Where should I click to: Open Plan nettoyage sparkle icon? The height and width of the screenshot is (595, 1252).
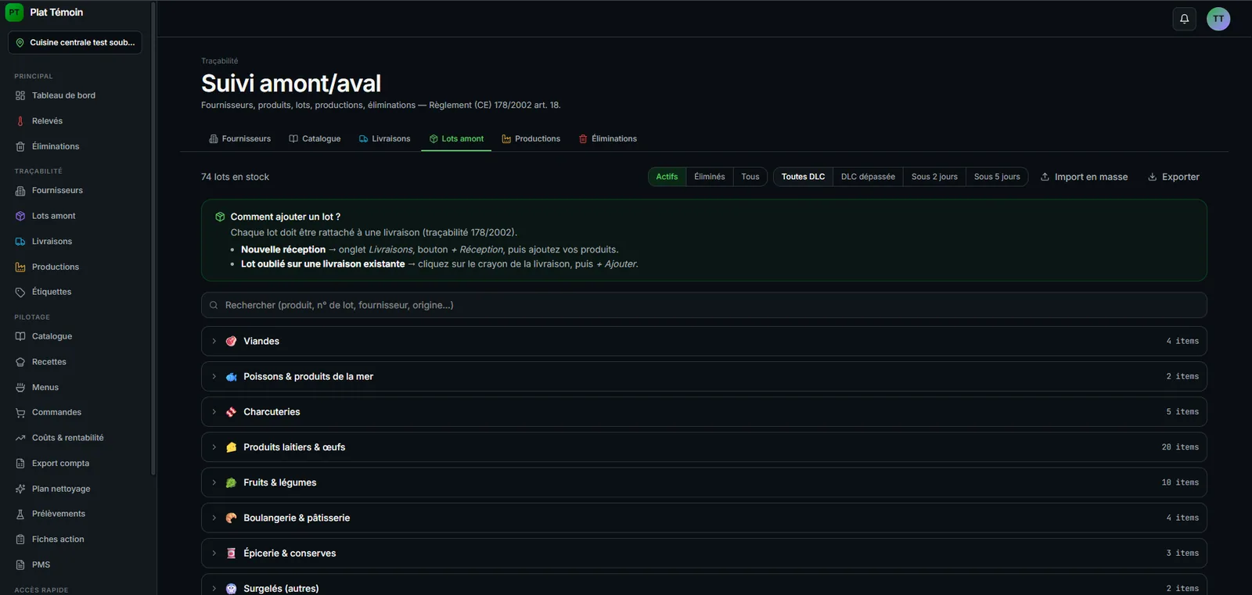click(x=20, y=489)
